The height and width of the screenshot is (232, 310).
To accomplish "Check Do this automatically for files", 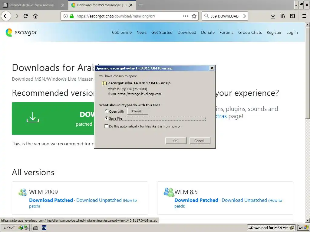I will pyautogui.click(x=106, y=126).
